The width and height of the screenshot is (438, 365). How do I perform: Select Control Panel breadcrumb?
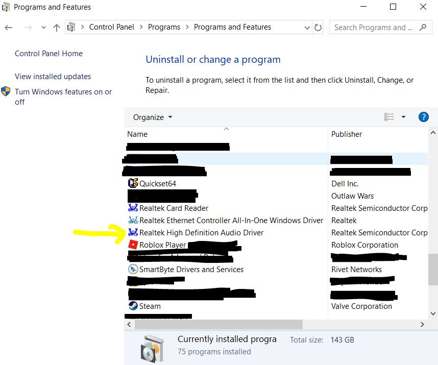coord(111,27)
